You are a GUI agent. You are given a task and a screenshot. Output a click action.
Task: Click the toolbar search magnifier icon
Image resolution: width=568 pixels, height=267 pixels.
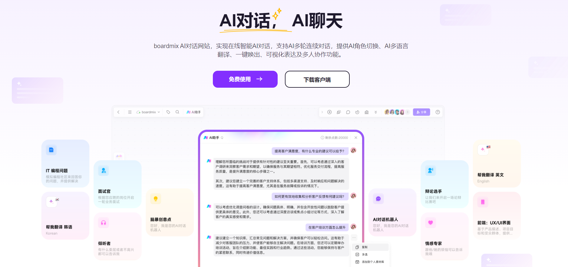tap(177, 112)
